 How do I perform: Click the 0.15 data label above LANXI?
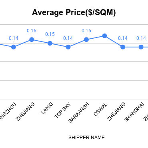(50, 34)
